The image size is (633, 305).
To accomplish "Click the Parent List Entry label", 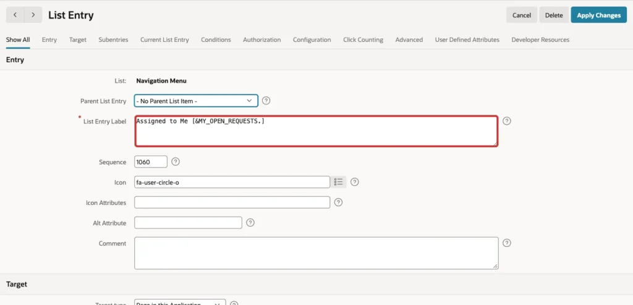I will [x=103, y=101].
